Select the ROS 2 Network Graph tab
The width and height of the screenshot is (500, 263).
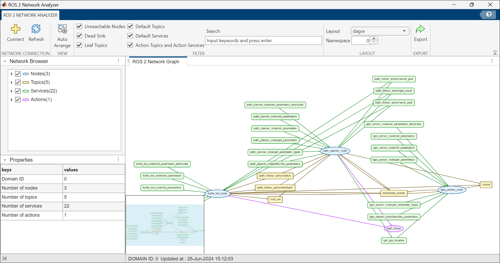(x=158, y=62)
